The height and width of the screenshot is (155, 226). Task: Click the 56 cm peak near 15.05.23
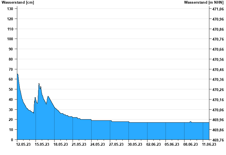pyautogui.click(x=39, y=83)
